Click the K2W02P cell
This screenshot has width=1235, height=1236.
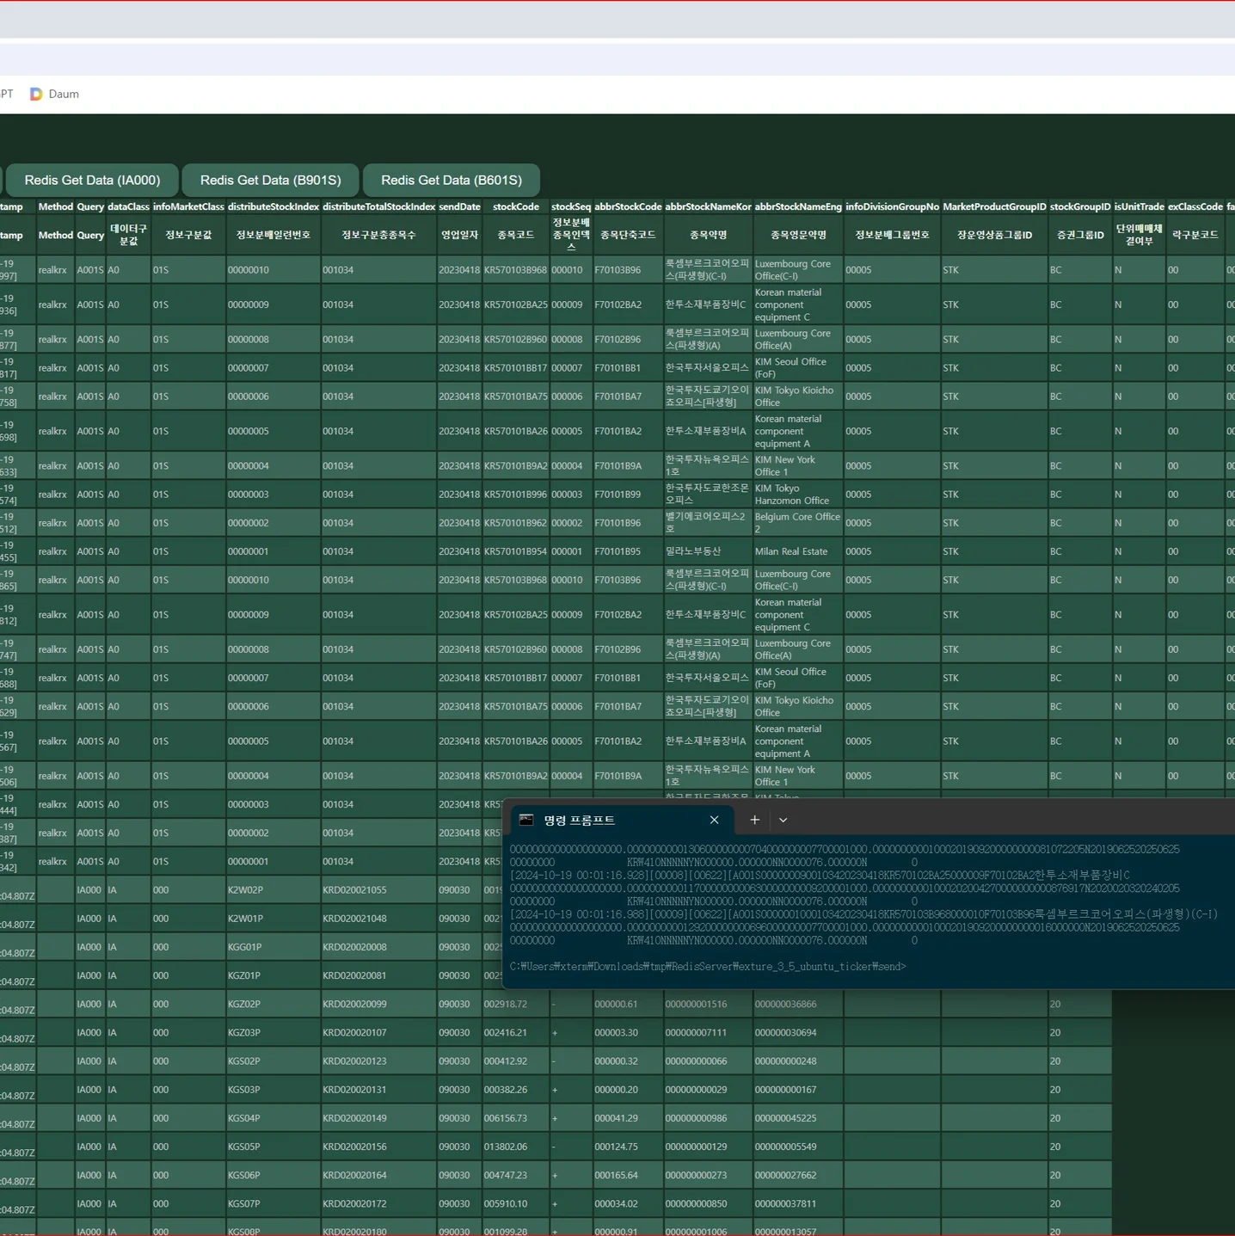pos(273,890)
